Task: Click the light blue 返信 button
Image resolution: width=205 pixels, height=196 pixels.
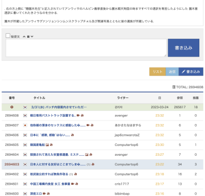Action: 172,71
